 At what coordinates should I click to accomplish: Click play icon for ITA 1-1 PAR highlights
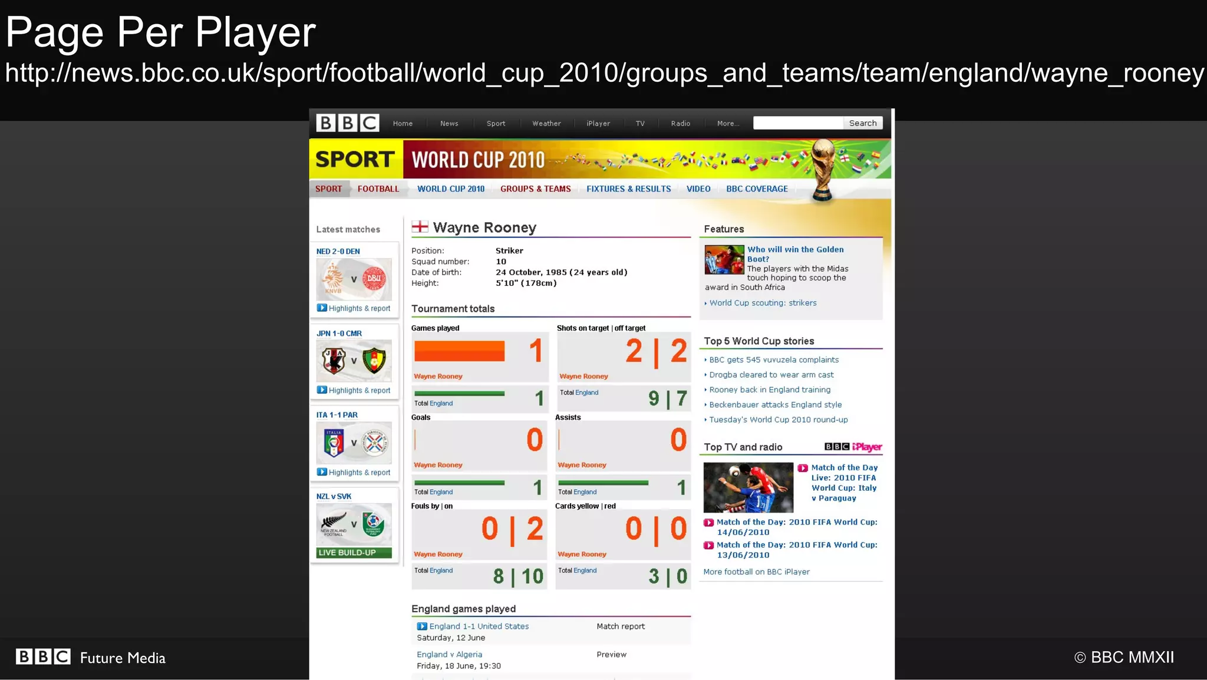tap(322, 471)
